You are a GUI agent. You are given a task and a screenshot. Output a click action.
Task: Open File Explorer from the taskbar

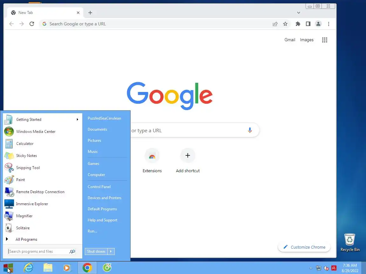48,268
